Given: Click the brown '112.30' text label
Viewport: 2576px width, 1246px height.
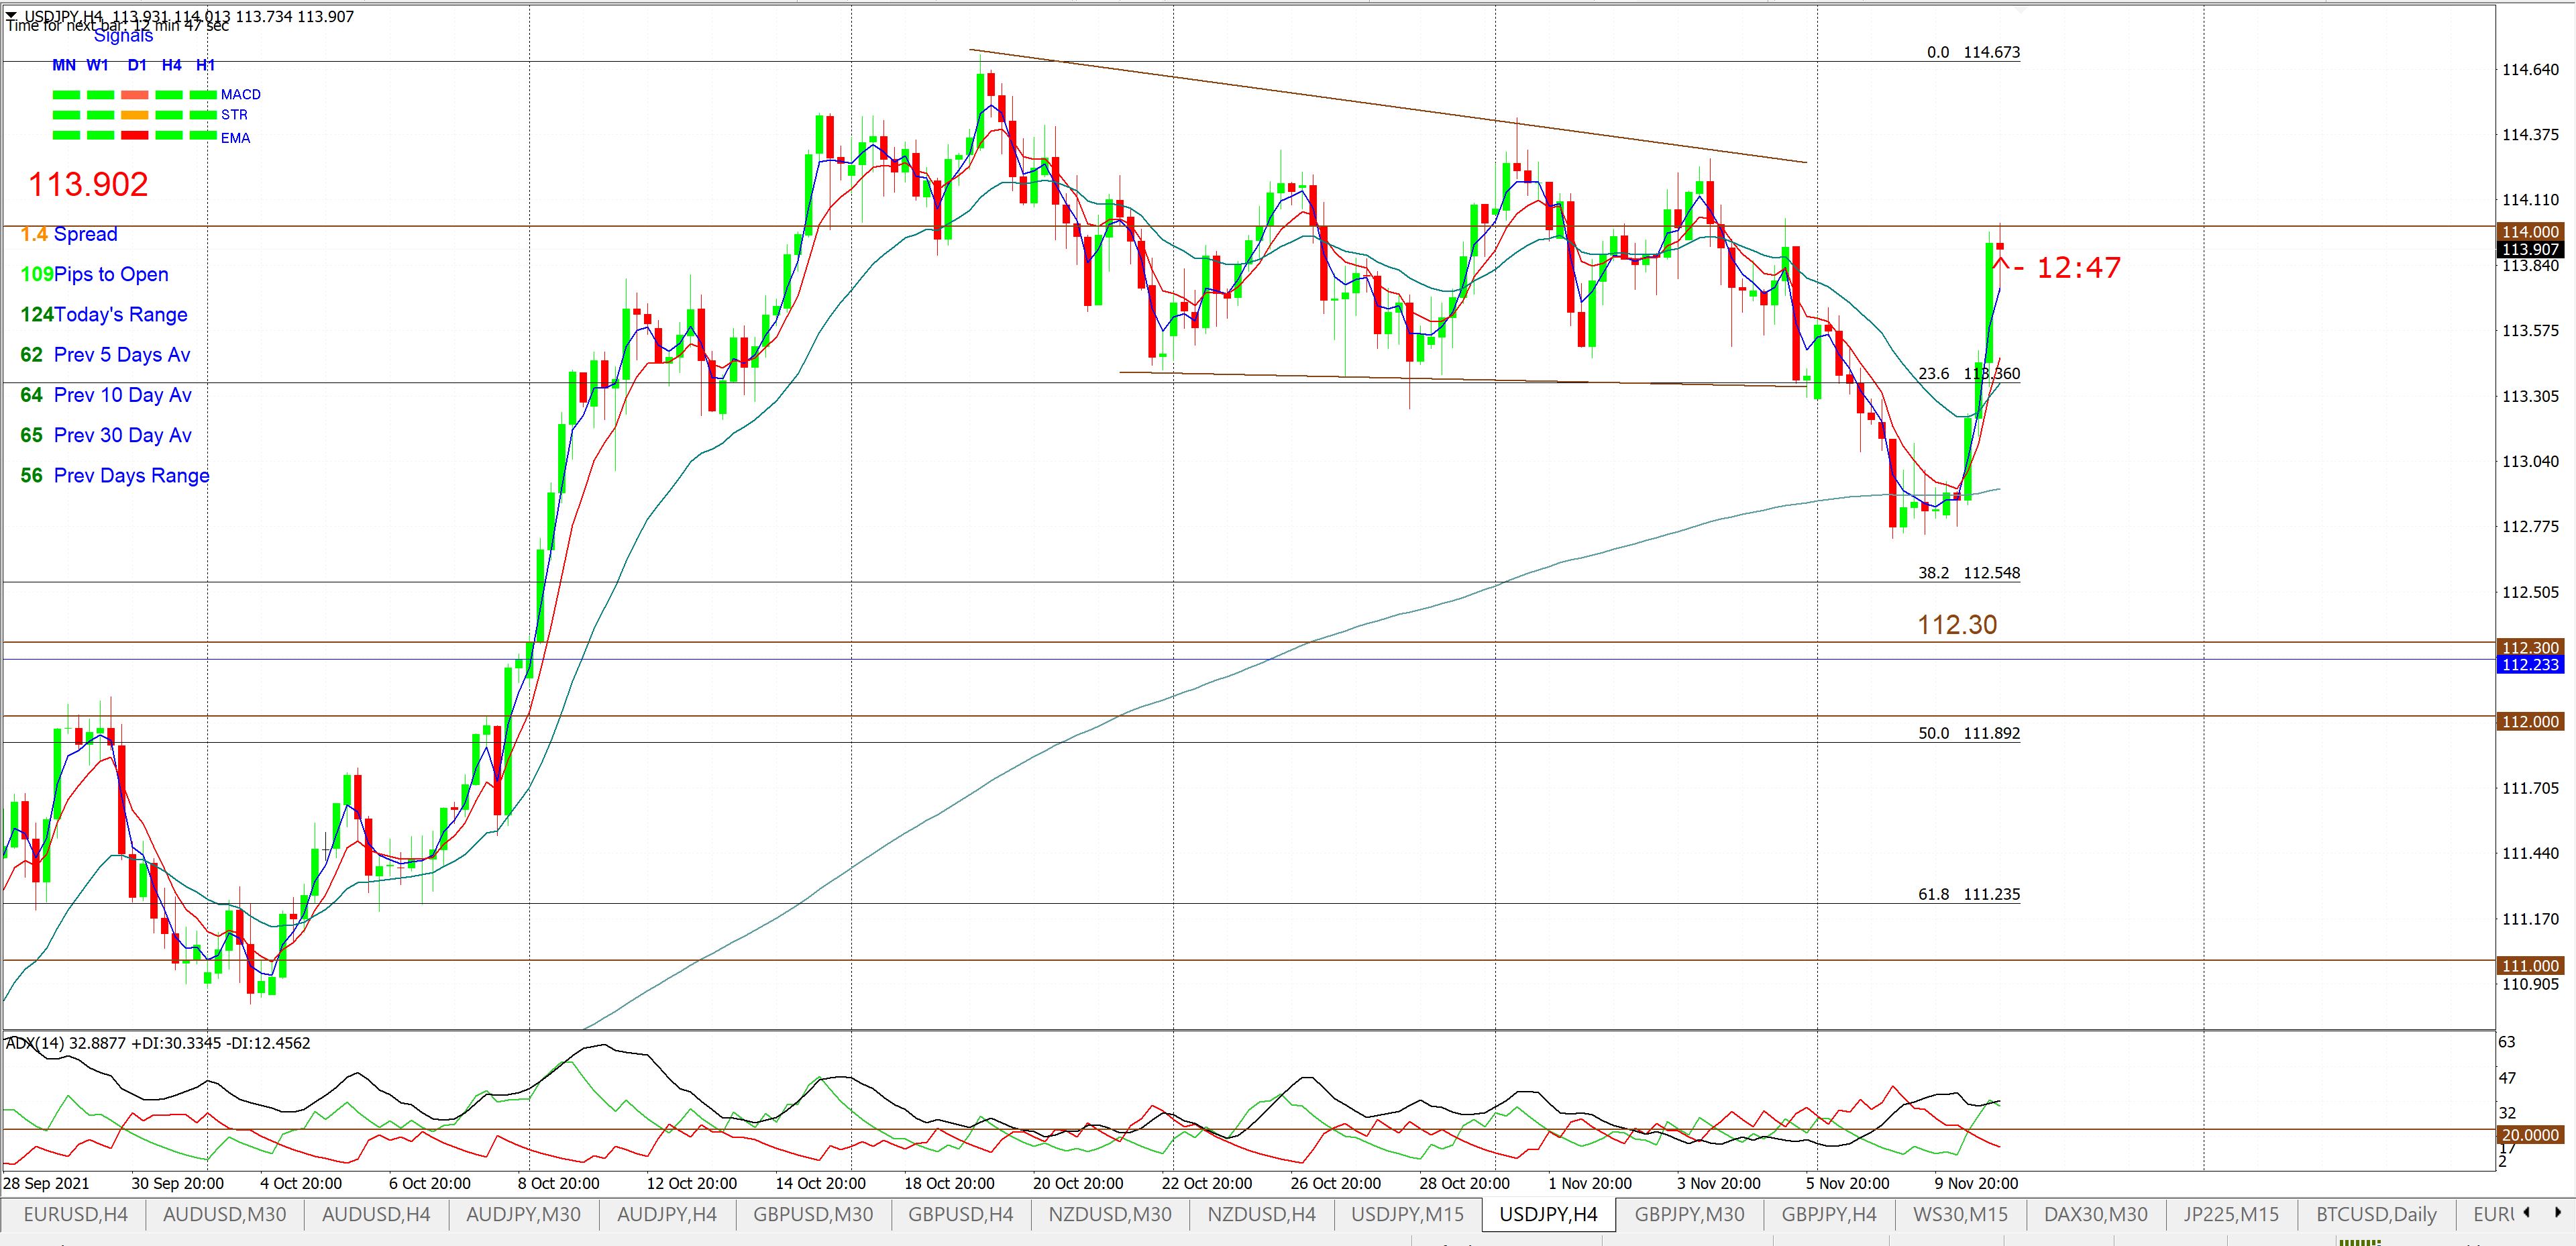Looking at the screenshot, I should [1957, 625].
